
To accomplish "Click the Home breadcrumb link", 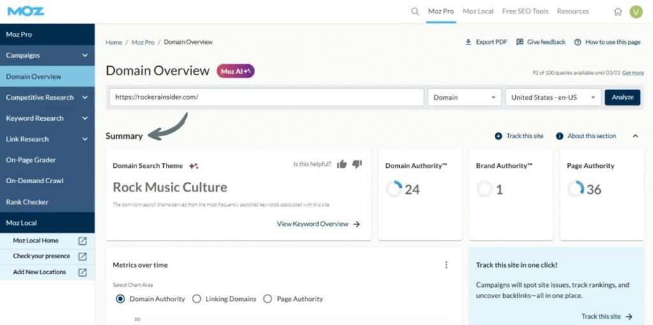I will (114, 43).
